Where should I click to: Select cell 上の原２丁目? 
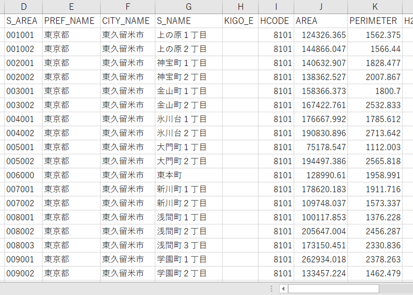click(x=189, y=49)
